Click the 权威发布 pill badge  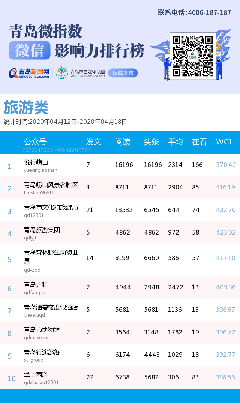coord(123,73)
